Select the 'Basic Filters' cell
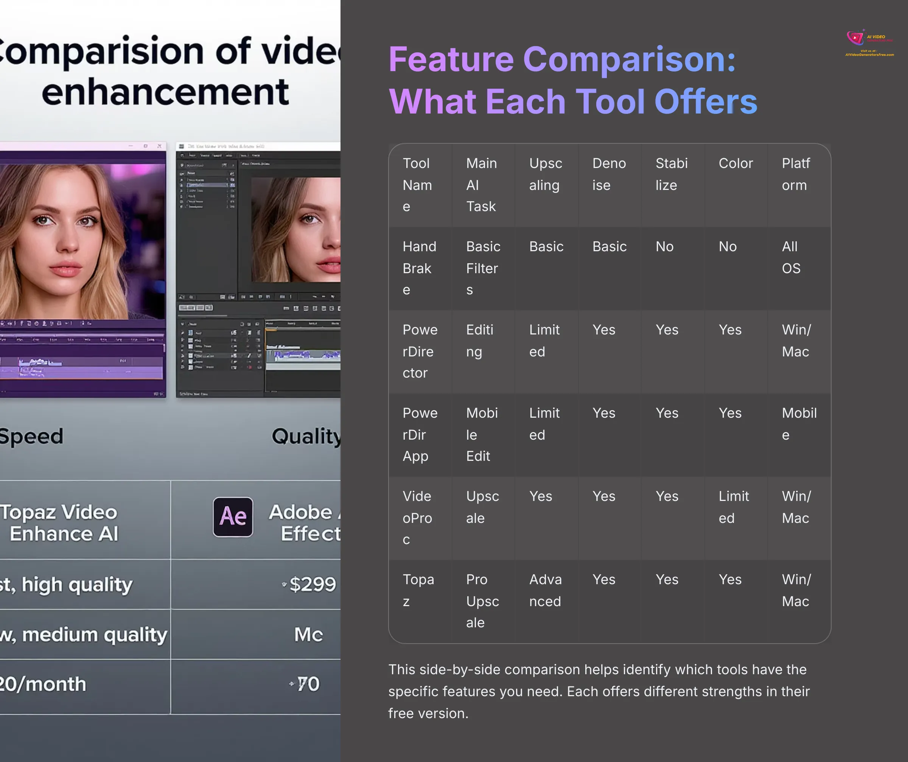Viewport: 908px width, 762px height. click(484, 268)
